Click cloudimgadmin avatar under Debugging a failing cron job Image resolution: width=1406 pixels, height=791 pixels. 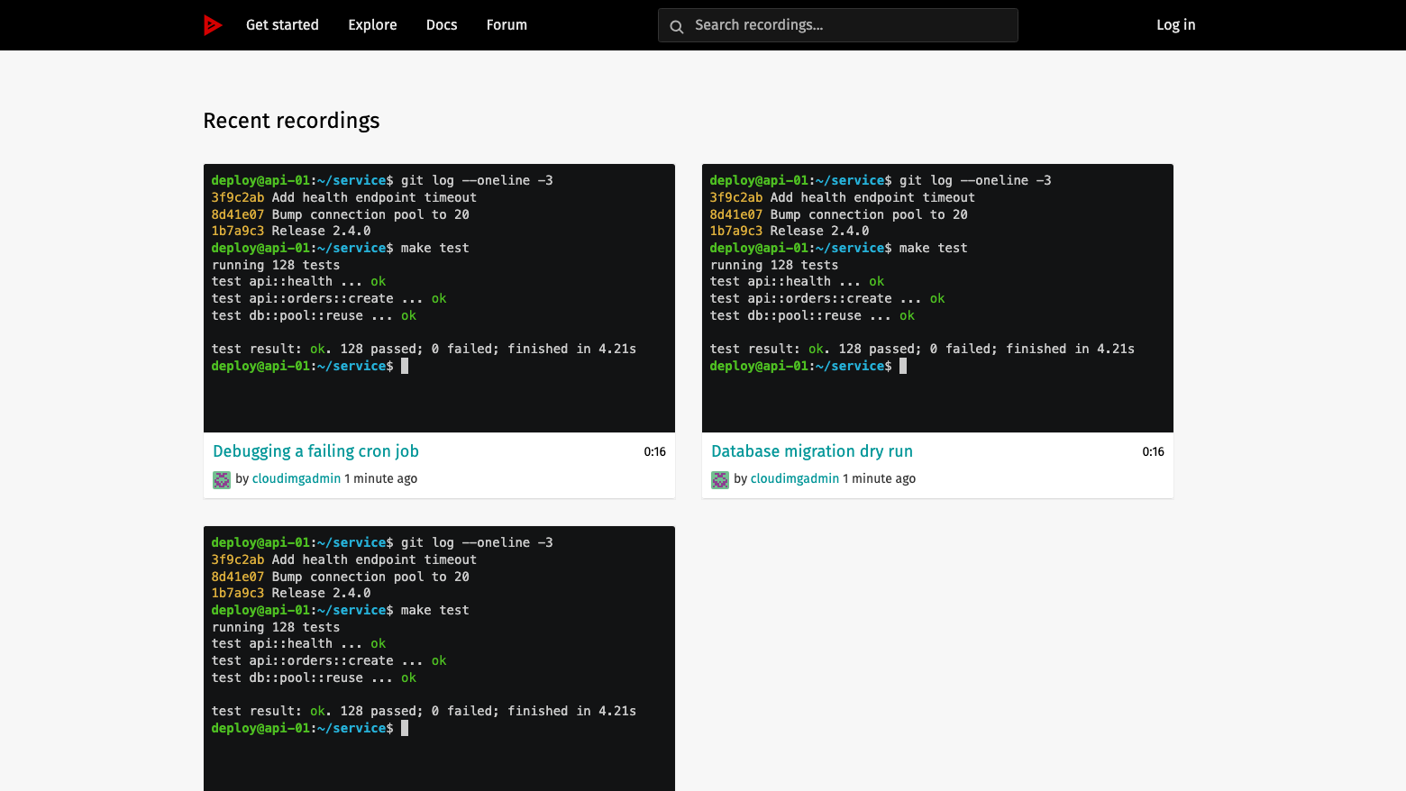click(222, 479)
